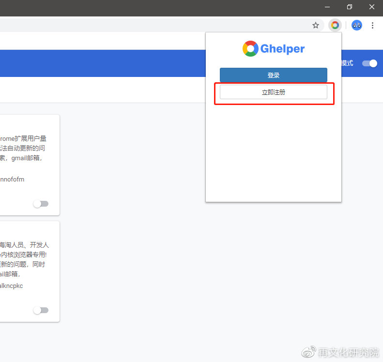The width and height of the screenshot is (383, 362).
Task: Close the Chrome window
Action: coord(372,7)
